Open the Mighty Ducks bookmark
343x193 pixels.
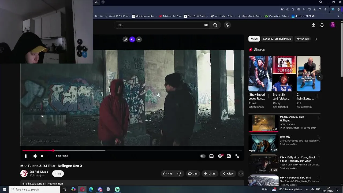point(250,16)
